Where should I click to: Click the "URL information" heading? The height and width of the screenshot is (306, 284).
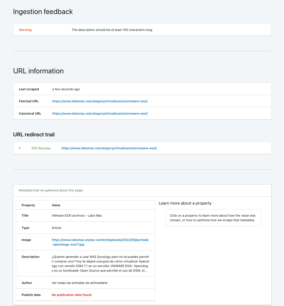pos(38,71)
